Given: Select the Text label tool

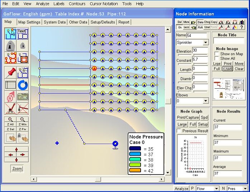Looking at the screenshot, I should (23, 34).
